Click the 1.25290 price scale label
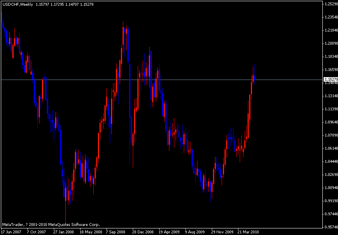 pos(330,4)
